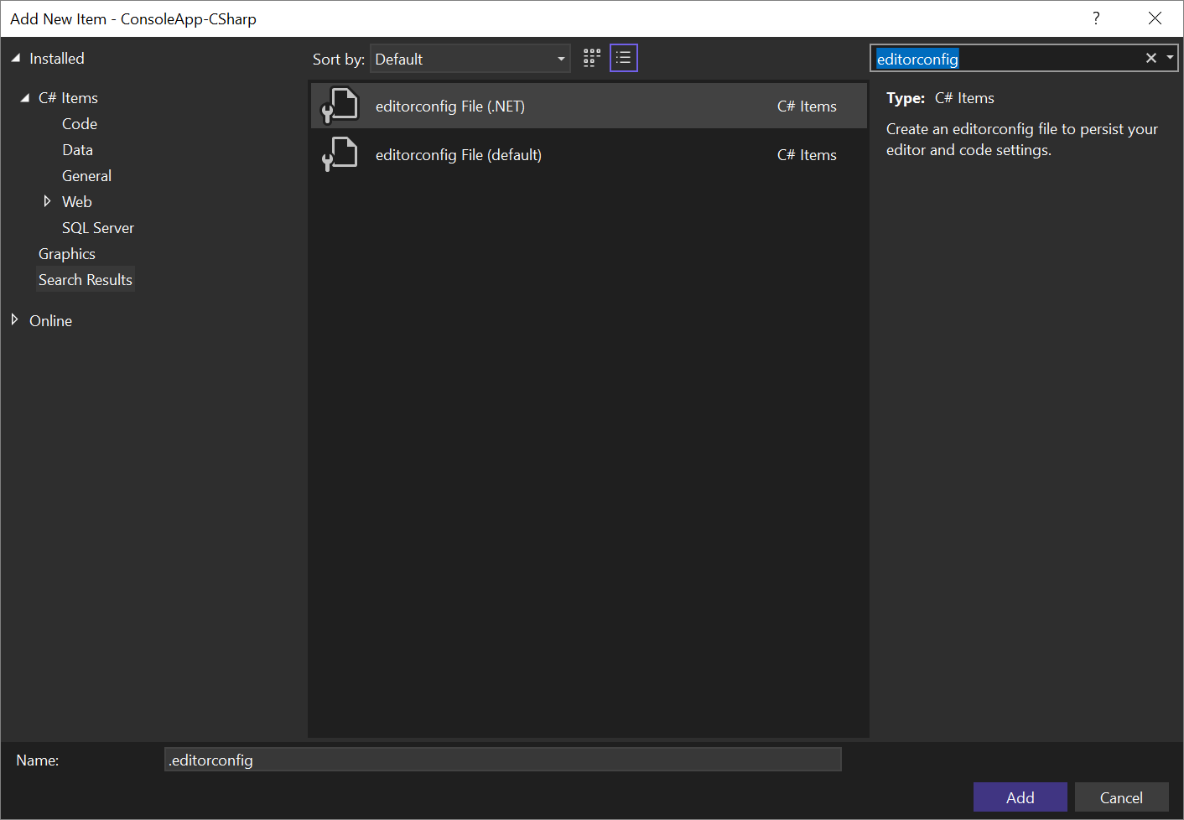Image resolution: width=1184 pixels, height=820 pixels.
Task: Select the Code category
Action: pyautogui.click(x=80, y=124)
